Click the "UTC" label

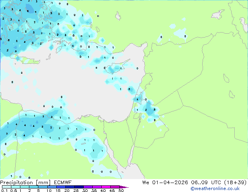[216, 183]
